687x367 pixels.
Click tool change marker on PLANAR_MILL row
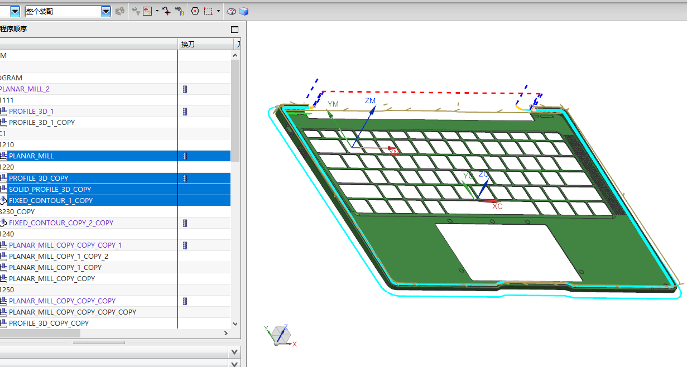[x=185, y=156]
